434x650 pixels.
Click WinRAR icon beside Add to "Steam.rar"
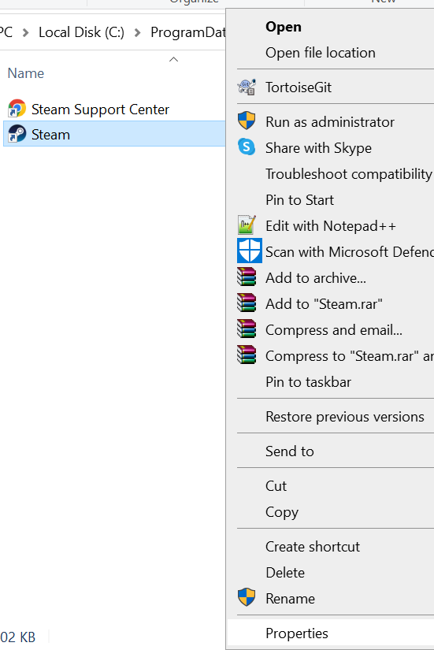[x=247, y=303]
